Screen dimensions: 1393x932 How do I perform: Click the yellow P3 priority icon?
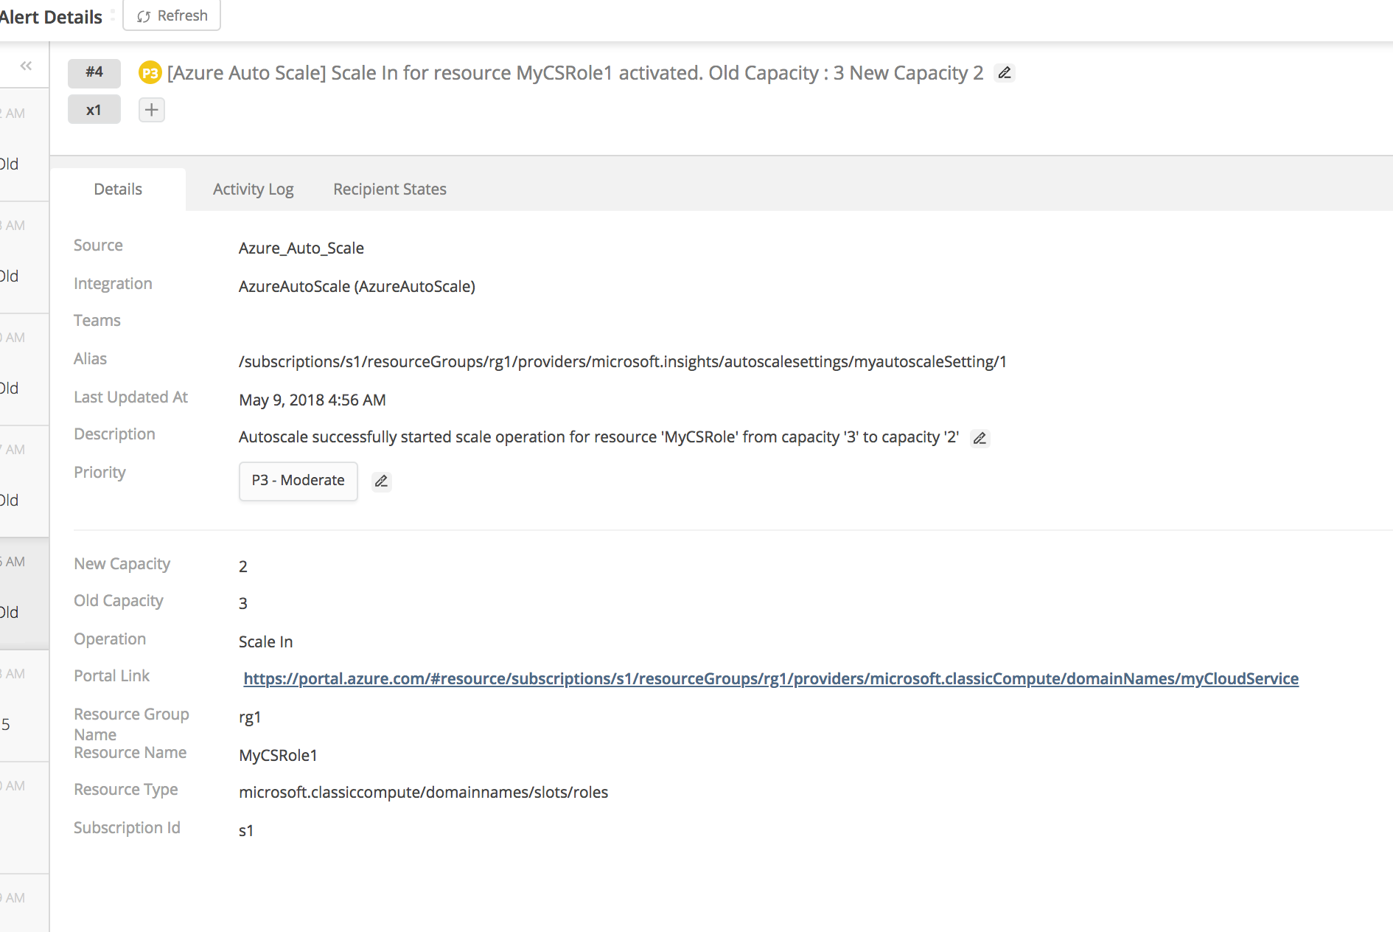click(150, 73)
